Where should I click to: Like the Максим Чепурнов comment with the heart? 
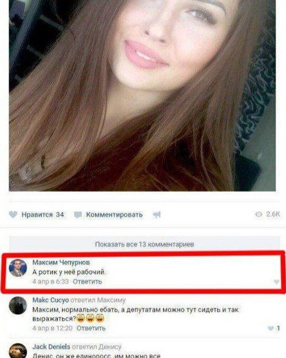click(x=276, y=282)
